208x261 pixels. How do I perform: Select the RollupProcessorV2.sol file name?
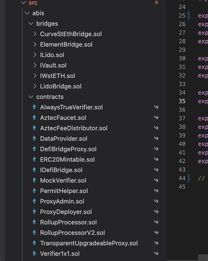(72, 233)
